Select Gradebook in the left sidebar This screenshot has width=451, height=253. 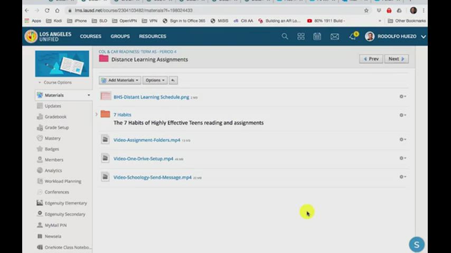[55, 116]
